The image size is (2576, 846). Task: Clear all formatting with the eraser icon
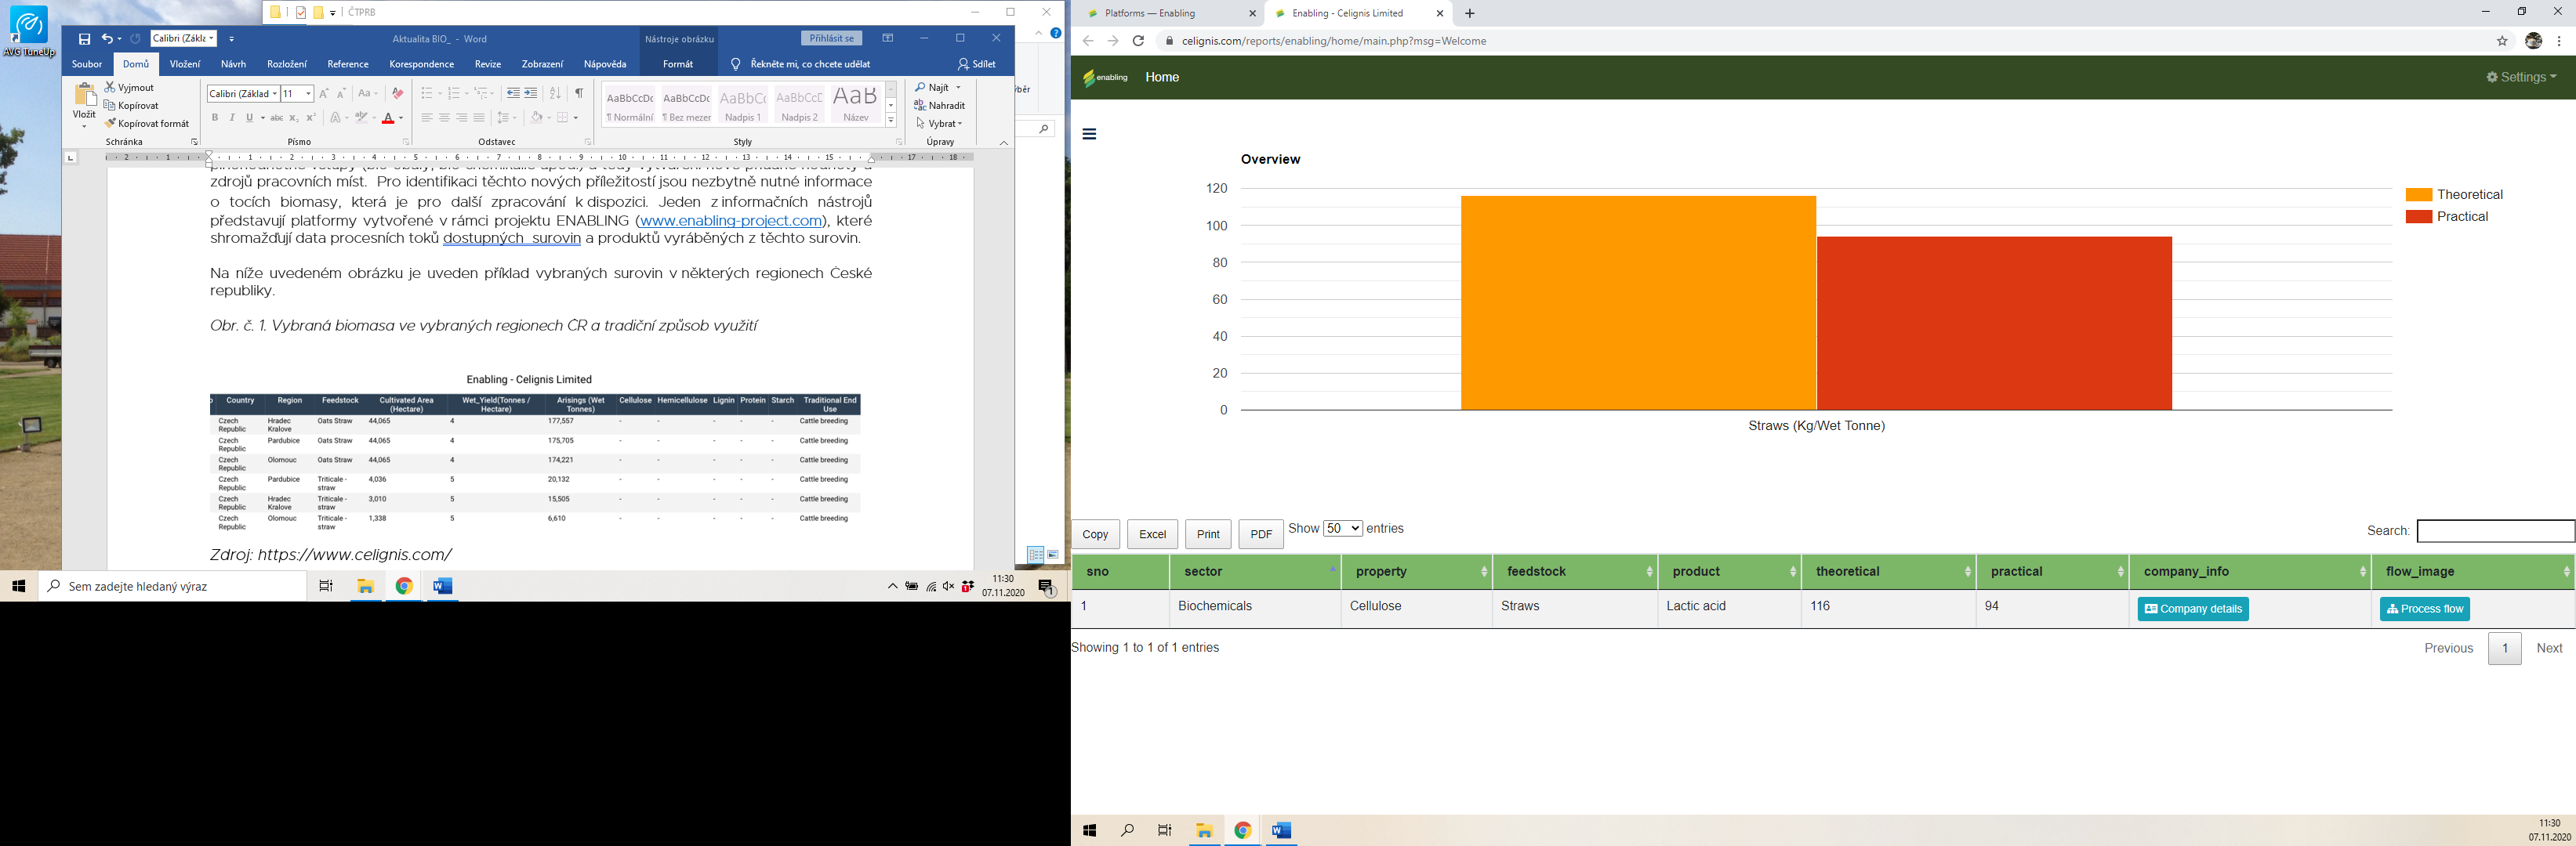[397, 94]
